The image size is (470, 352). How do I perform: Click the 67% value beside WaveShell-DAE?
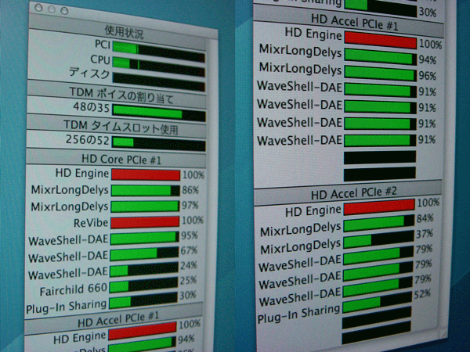click(x=189, y=251)
